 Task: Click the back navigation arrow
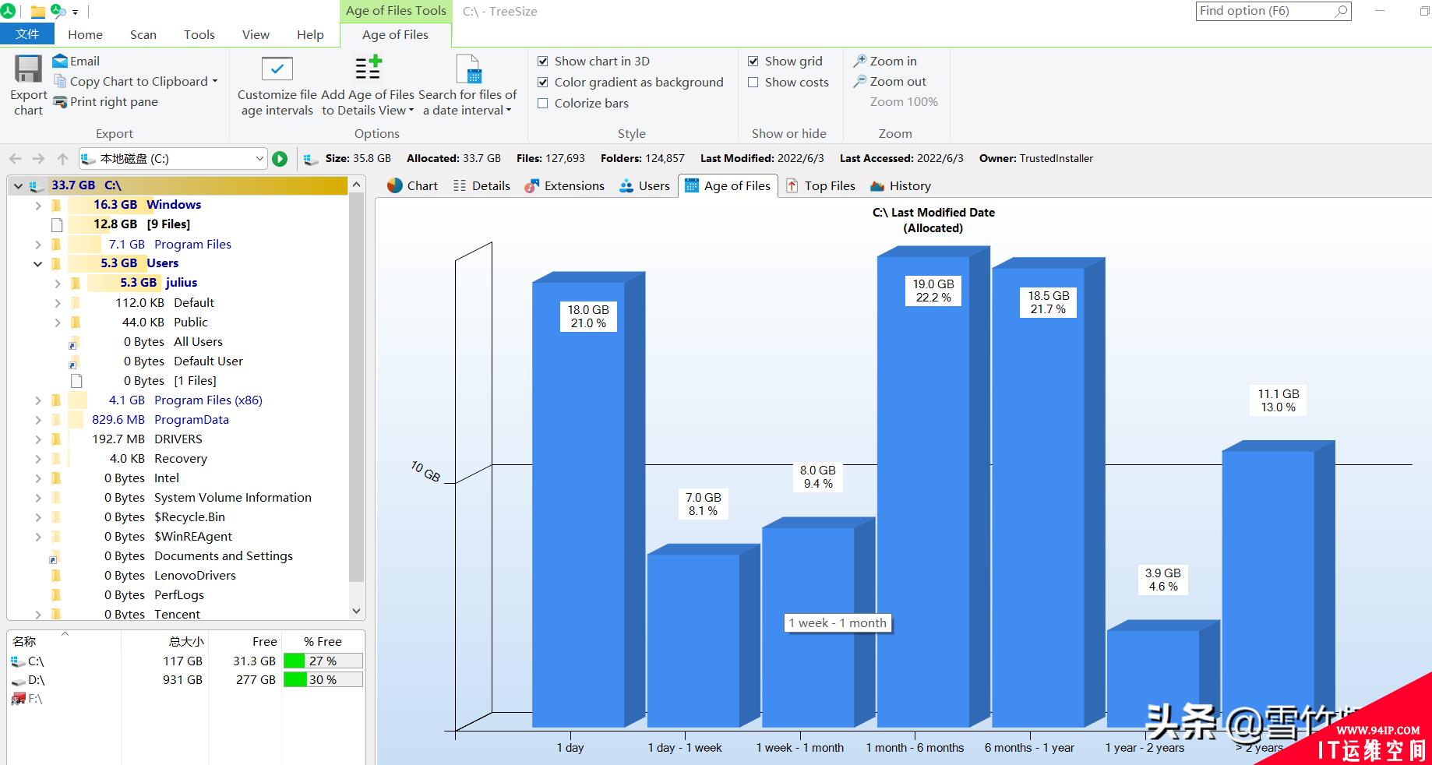pos(16,159)
